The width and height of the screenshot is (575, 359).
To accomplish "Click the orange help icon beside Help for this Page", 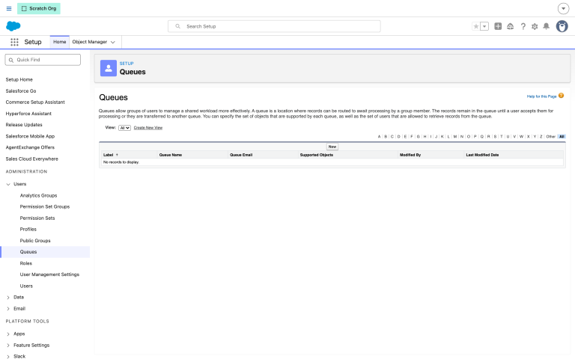I will 561,96.
